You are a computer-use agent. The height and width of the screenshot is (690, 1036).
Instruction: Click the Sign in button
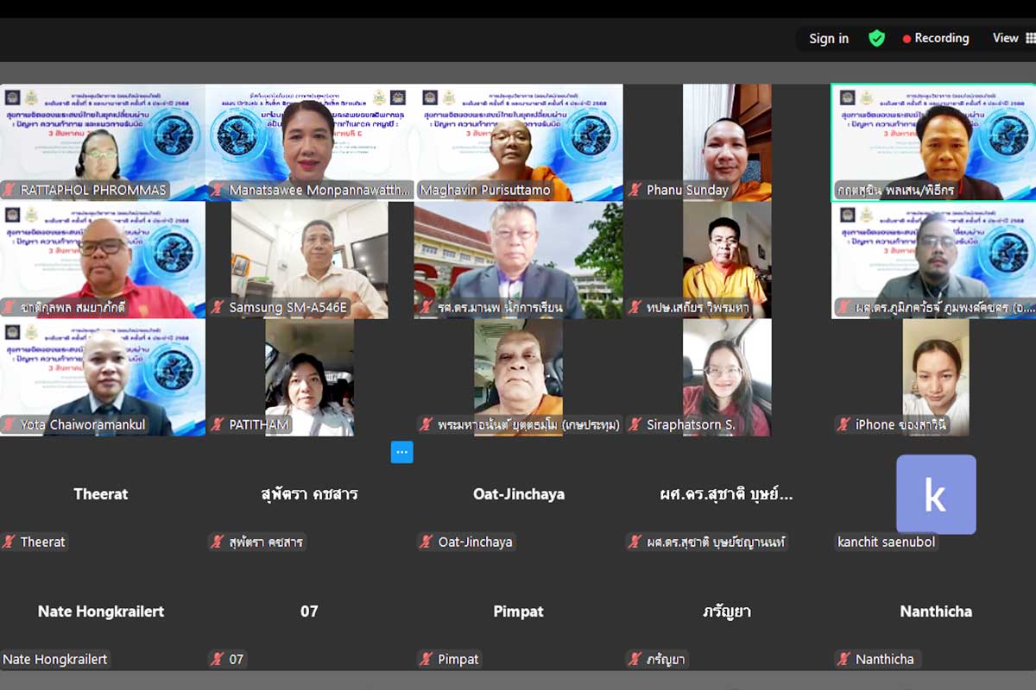click(829, 38)
